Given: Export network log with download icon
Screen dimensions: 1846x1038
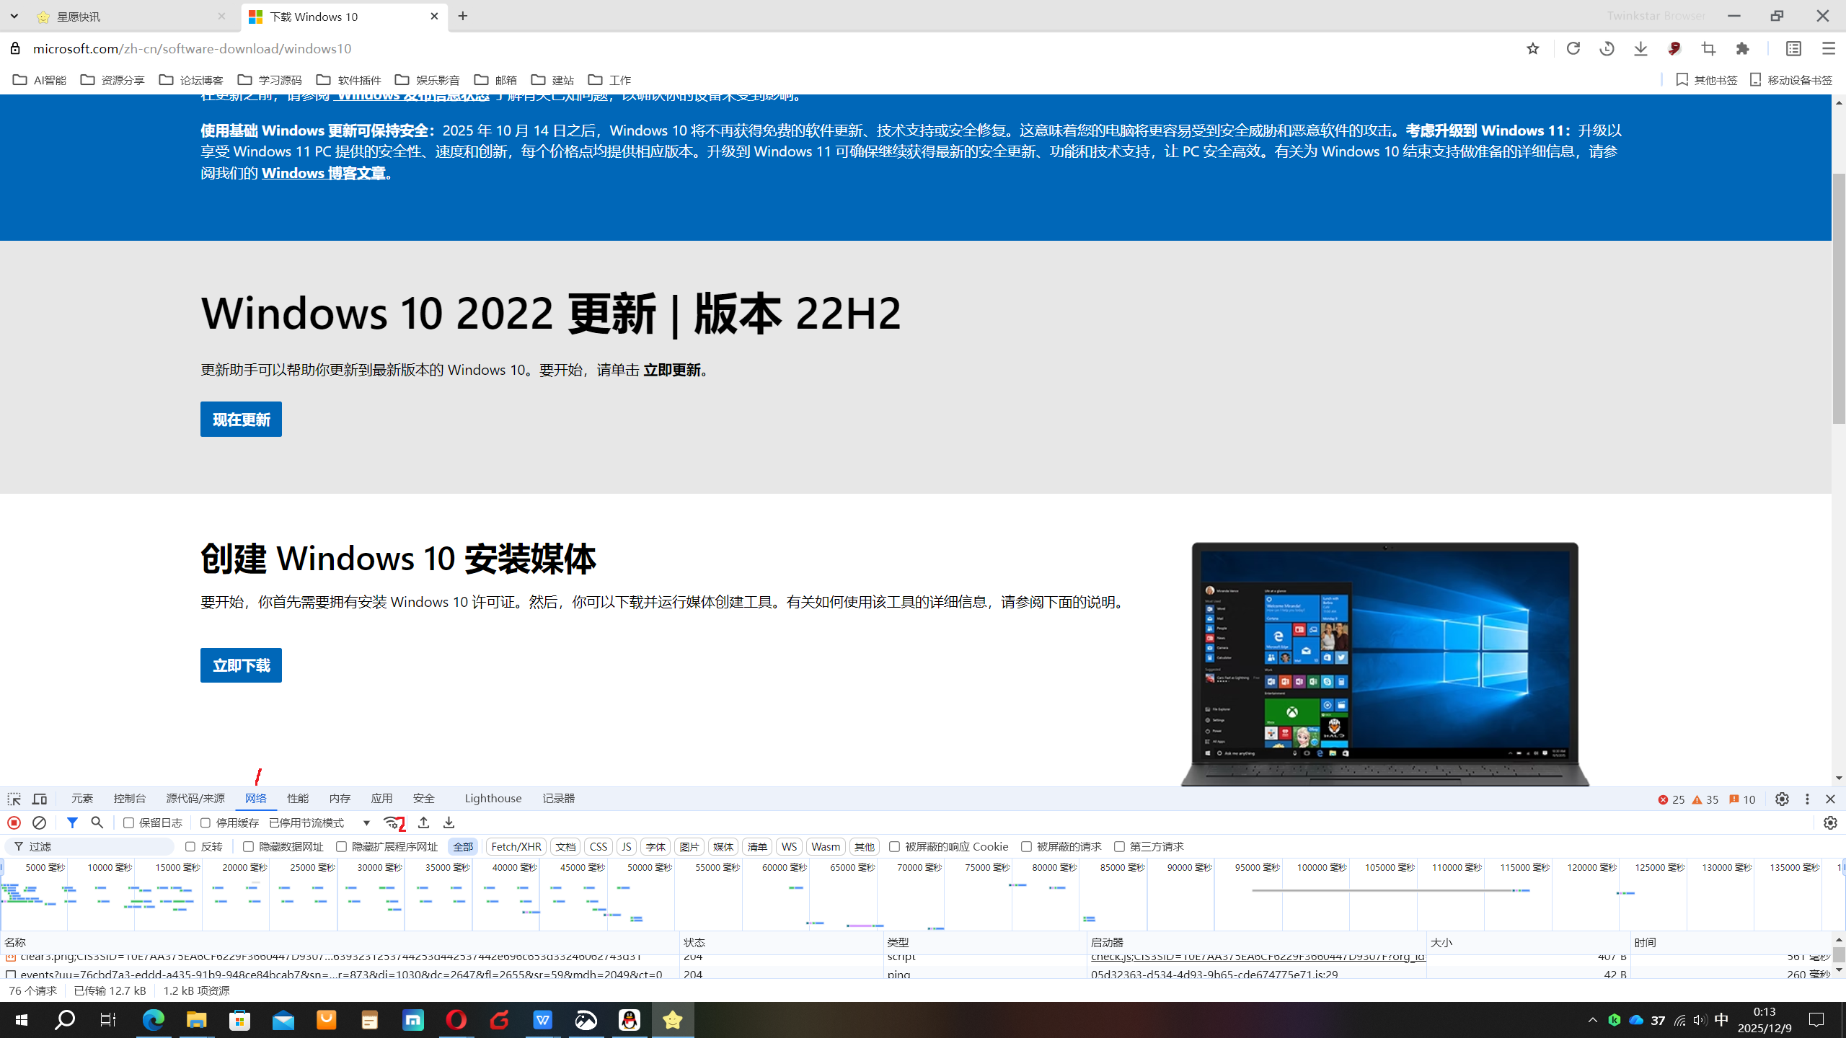Looking at the screenshot, I should point(449,822).
